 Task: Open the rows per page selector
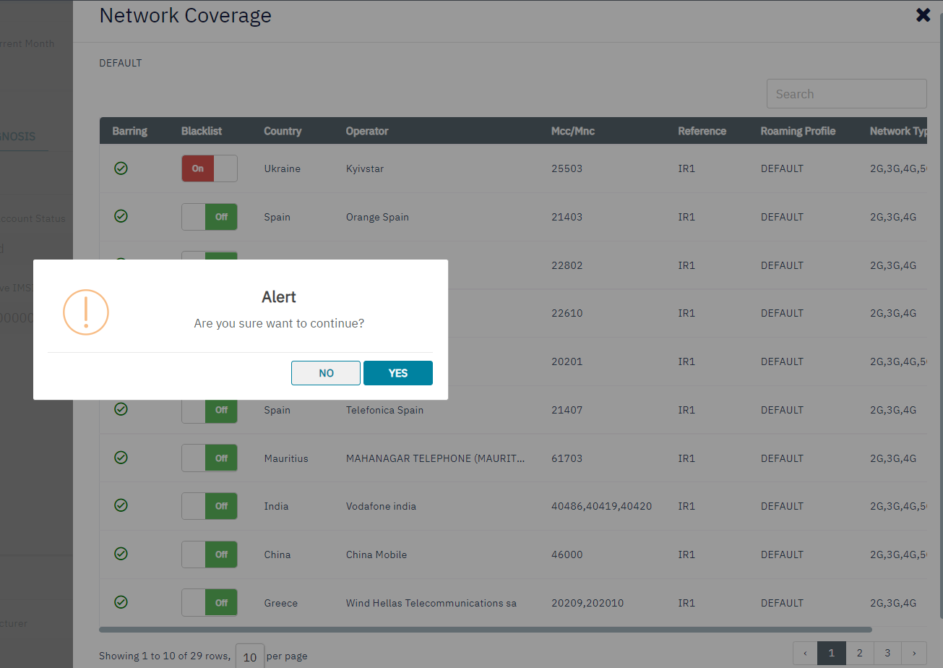[x=250, y=656]
